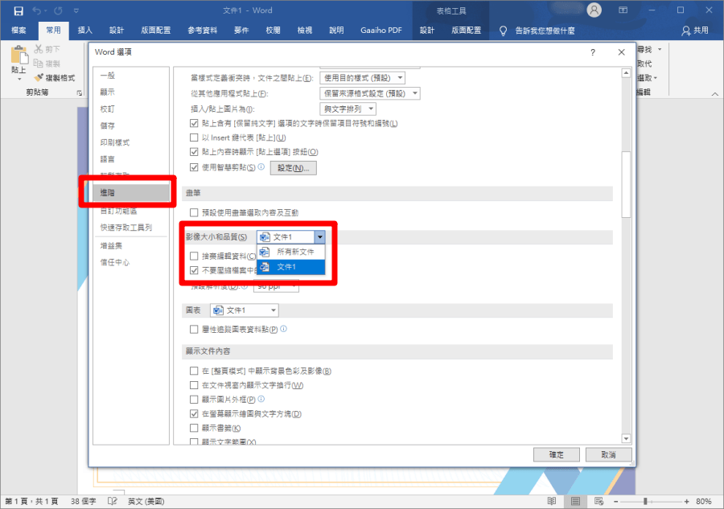Click the Undo arrow in Quick Access Toolbar
724x509 pixels.
pos(37,10)
